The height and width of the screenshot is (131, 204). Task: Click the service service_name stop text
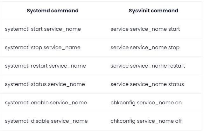[145, 48]
